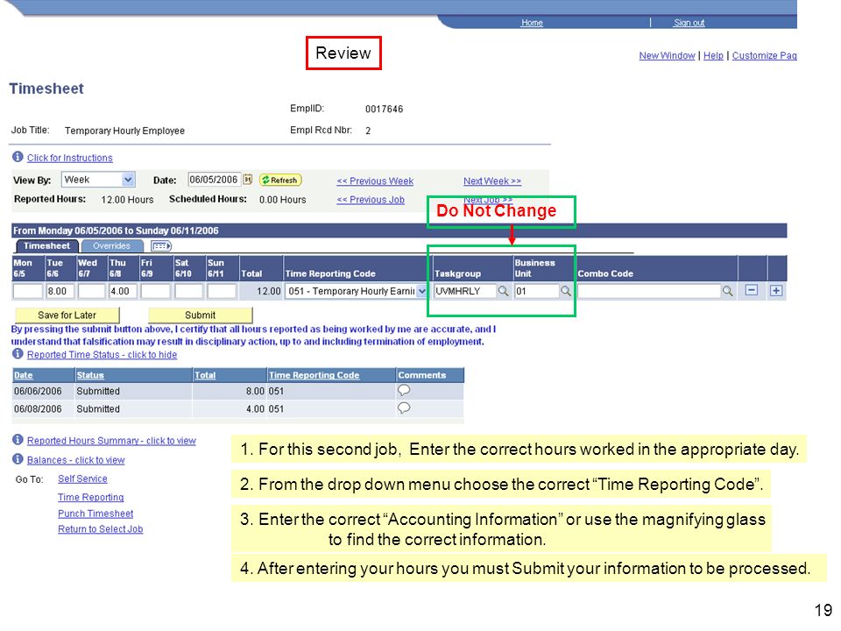Add a row with the plus icon
Screen dimensions: 841x631
(775, 290)
